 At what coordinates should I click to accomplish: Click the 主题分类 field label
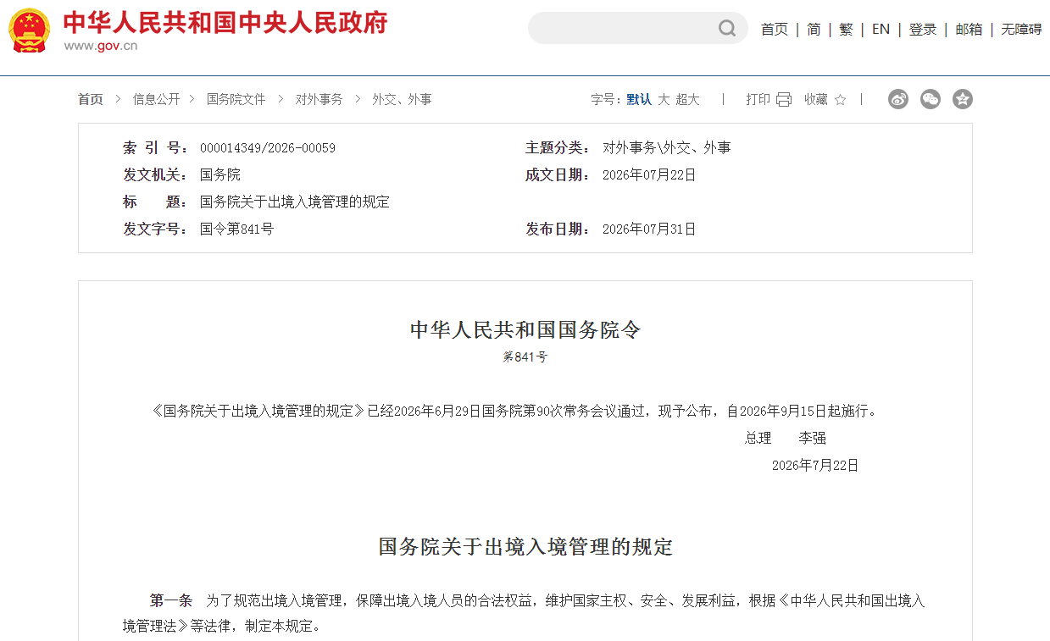pyautogui.click(x=558, y=148)
